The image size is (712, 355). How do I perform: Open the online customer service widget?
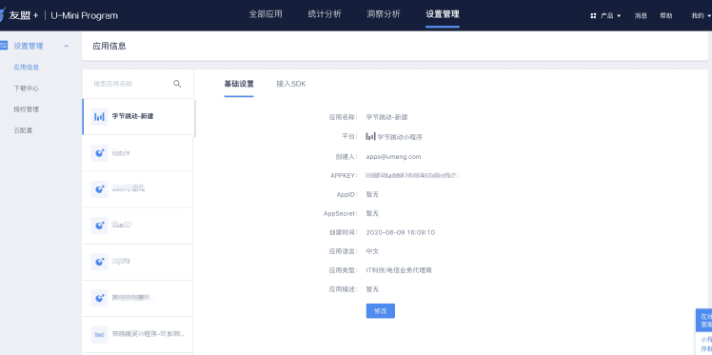[703, 321]
